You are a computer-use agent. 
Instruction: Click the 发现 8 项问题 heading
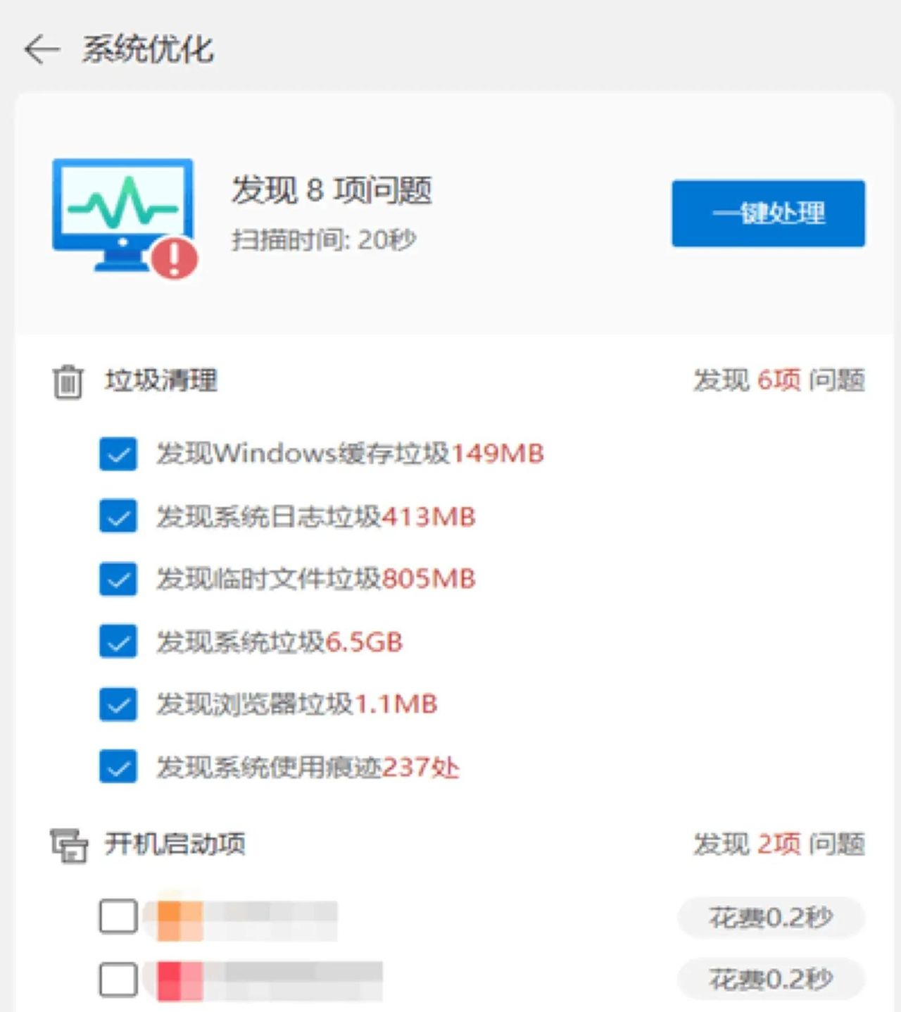click(332, 192)
